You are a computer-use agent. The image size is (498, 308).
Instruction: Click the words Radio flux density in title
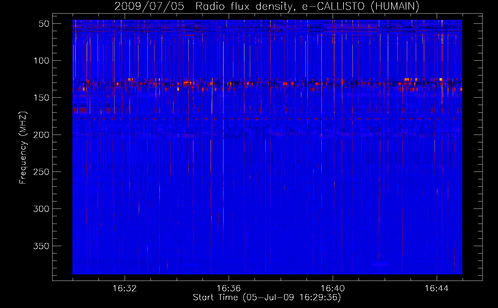click(x=244, y=6)
